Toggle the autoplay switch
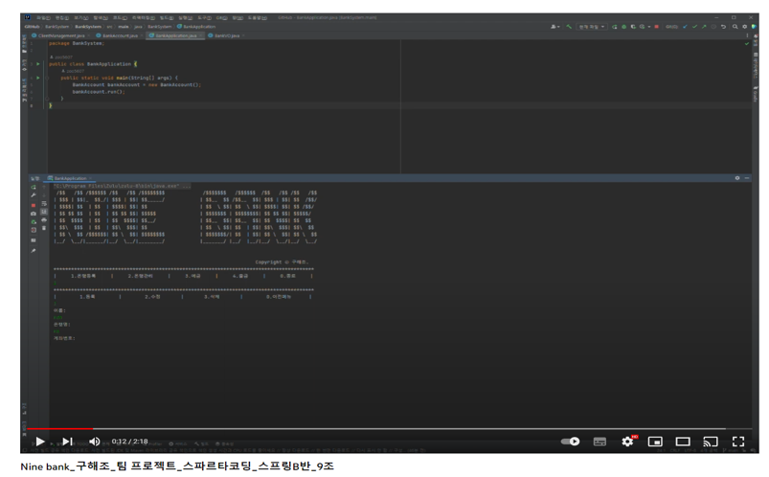Screen dimensions: 769x477 point(571,442)
